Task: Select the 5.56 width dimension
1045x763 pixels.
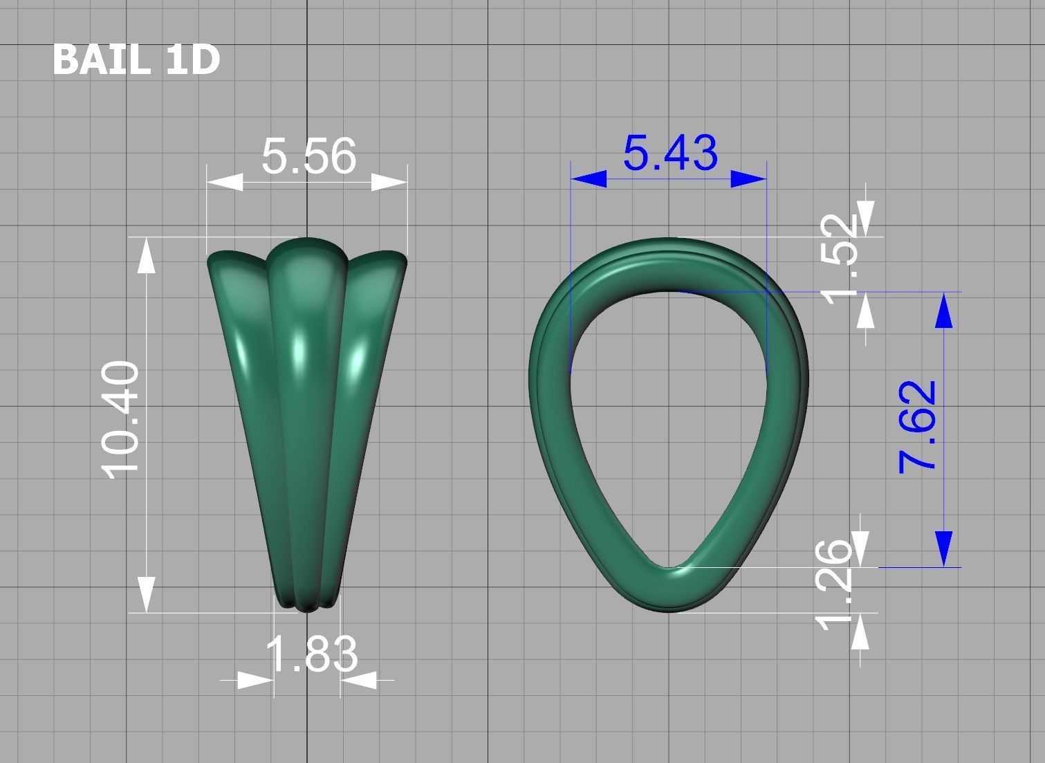Action: 309,156
